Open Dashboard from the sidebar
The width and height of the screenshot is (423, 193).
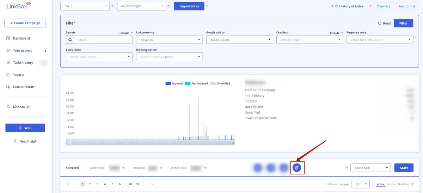(21, 38)
